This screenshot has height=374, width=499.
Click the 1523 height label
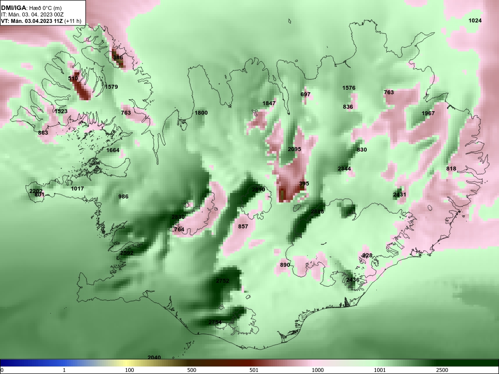tap(61, 111)
